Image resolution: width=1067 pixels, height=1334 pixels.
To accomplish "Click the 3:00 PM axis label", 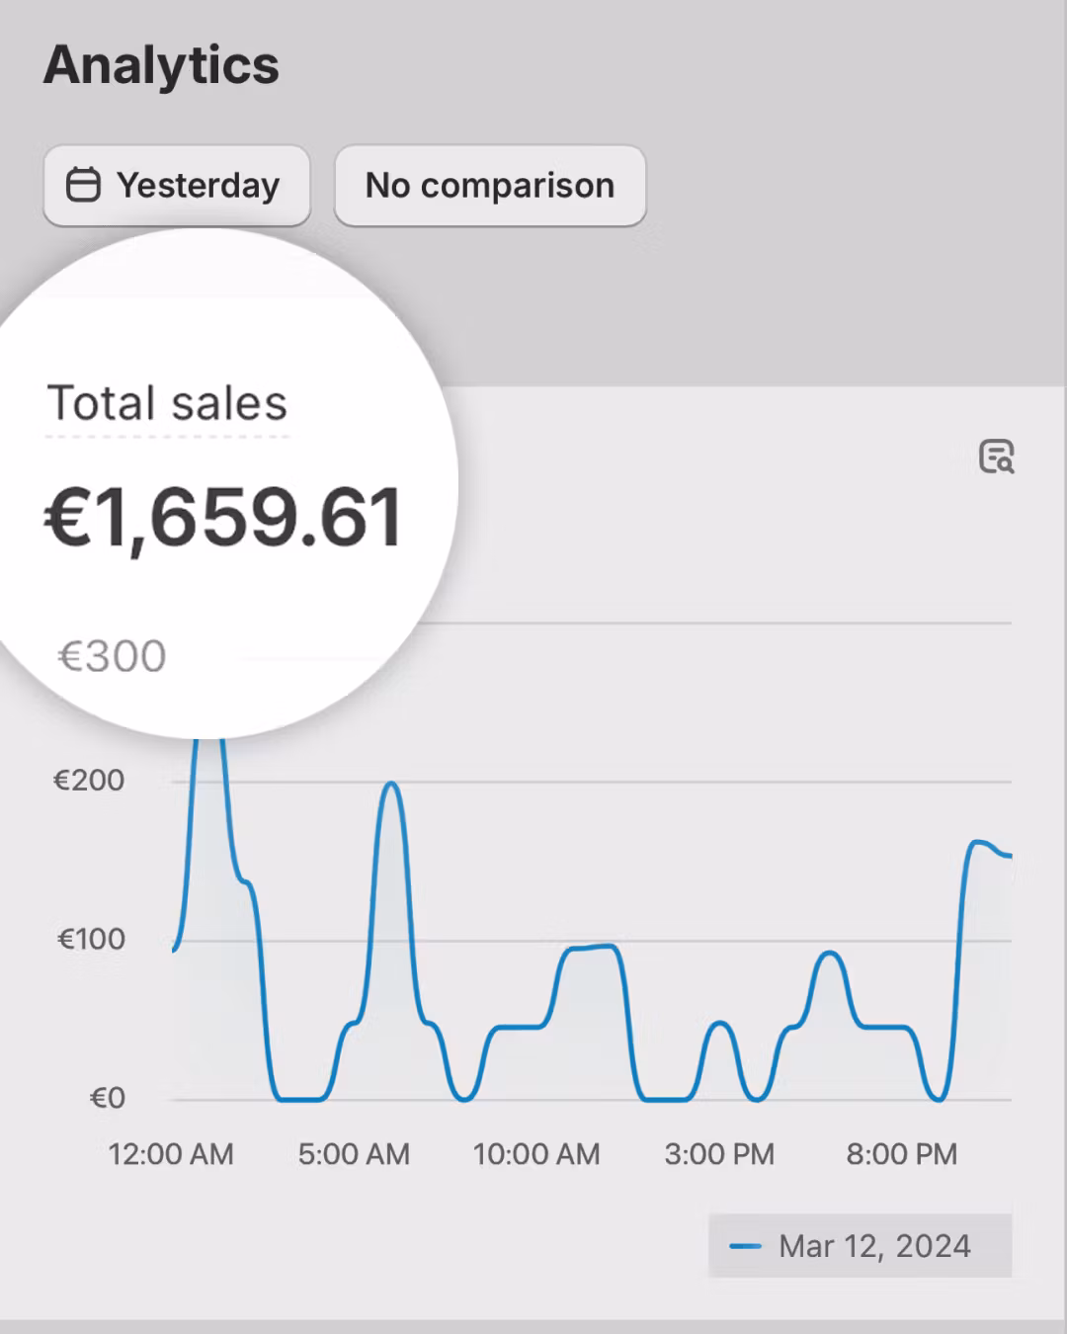I will [719, 1154].
